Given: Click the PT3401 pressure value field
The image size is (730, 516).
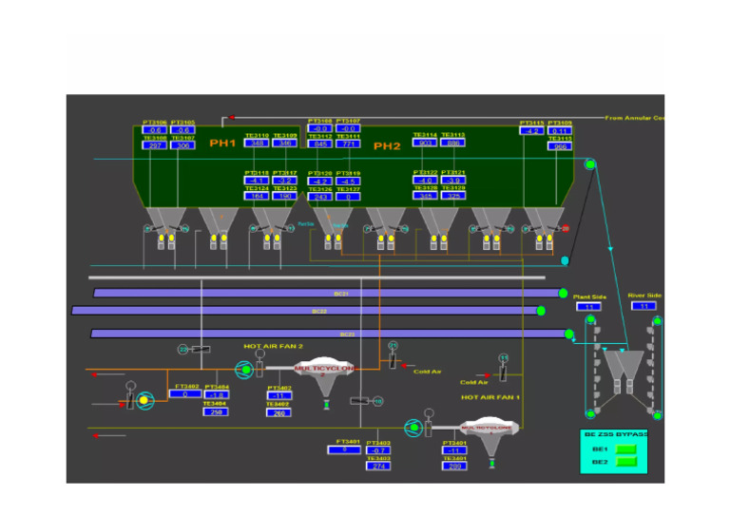Looking at the screenshot, I should (x=454, y=450).
